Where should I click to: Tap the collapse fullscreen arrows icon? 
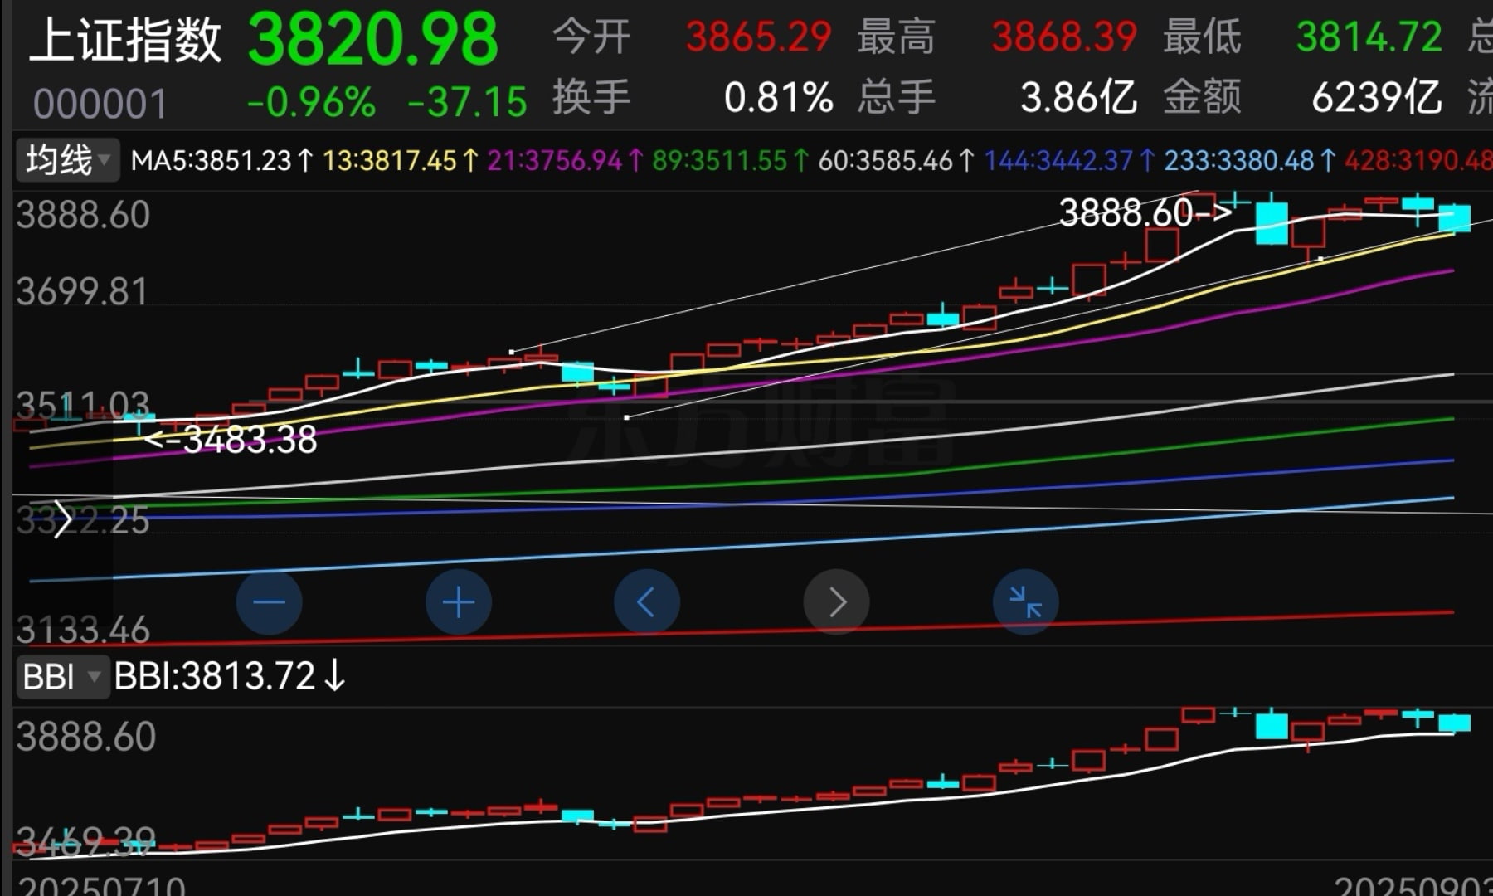[x=1025, y=602]
